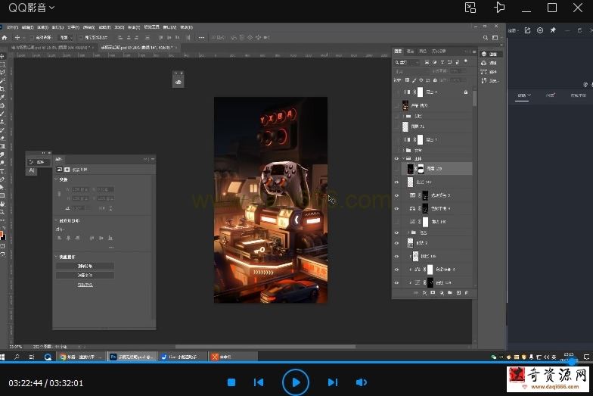
Task: Skip to next video in QQ Player
Action: [333, 382]
